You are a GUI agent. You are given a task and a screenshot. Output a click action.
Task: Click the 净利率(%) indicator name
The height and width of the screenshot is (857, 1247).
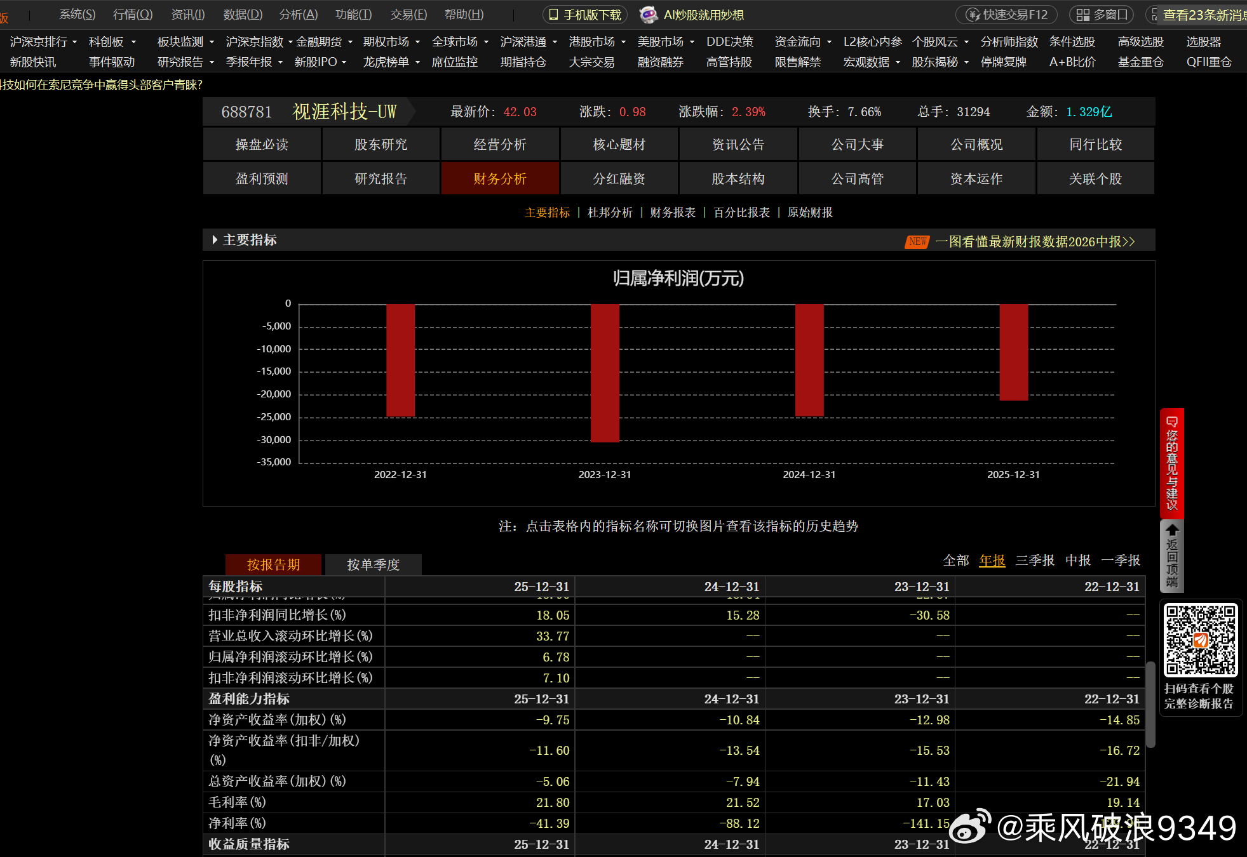pyautogui.click(x=237, y=823)
